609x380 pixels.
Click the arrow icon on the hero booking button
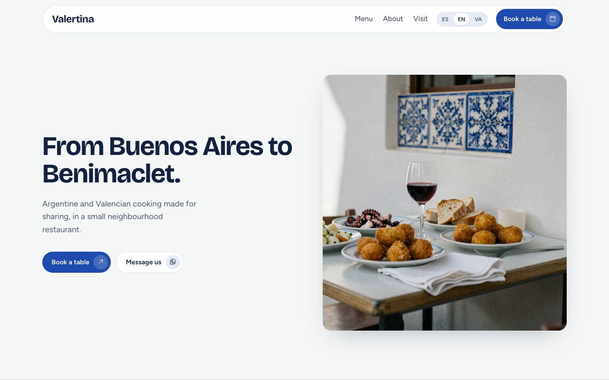pos(101,262)
